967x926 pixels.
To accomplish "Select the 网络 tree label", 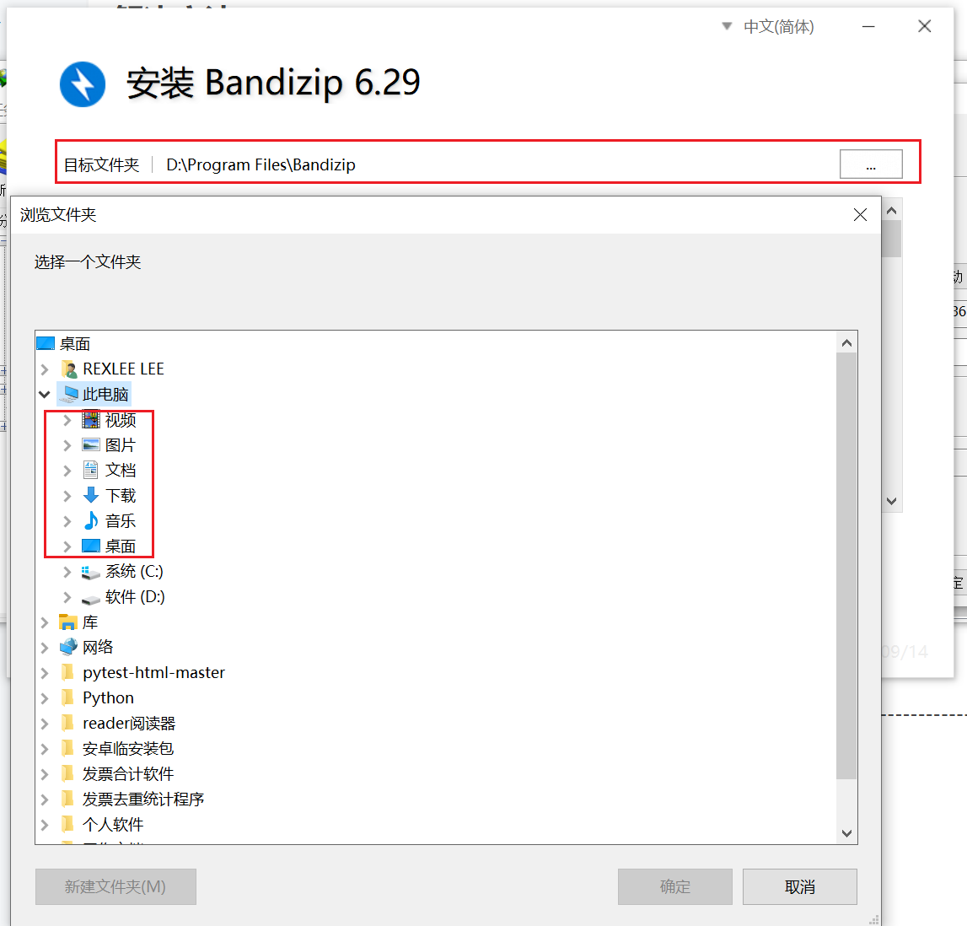I will (98, 648).
